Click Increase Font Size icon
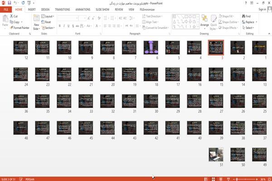Screen dimensions: 272x181 point(89,18)
